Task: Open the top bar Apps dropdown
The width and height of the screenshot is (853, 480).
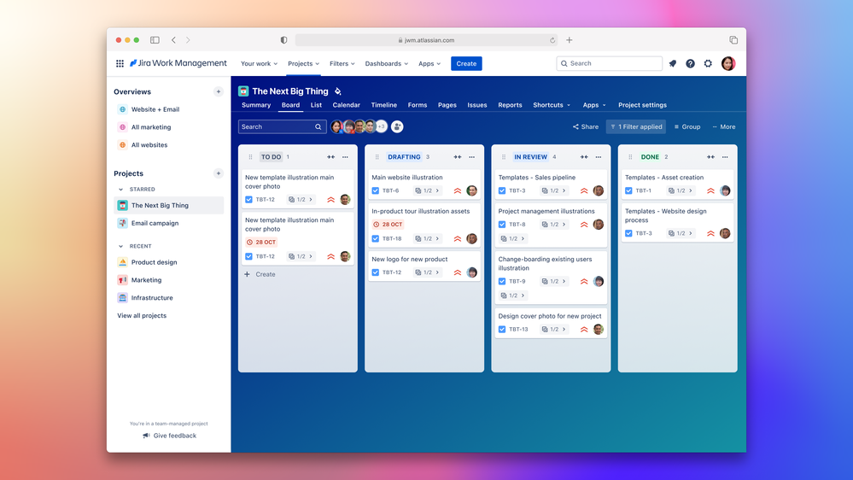Action: pos(429,64)
